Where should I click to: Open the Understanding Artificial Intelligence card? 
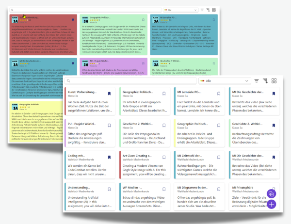(x=90, y=197)
